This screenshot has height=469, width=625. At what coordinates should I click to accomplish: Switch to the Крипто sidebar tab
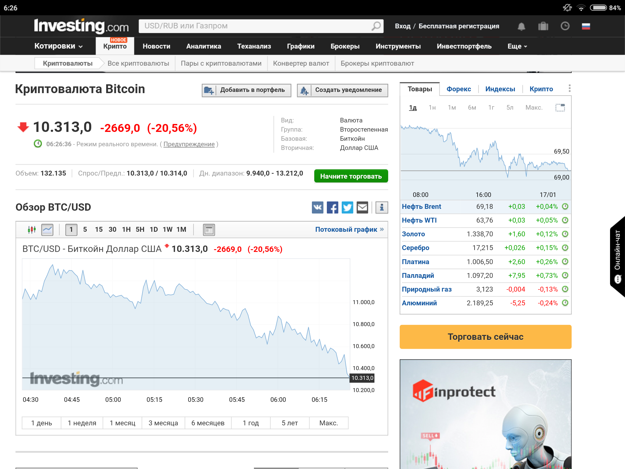(541, 89)
